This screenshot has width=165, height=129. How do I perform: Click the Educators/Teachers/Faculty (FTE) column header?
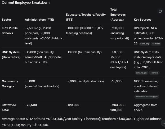click(86, 17)
